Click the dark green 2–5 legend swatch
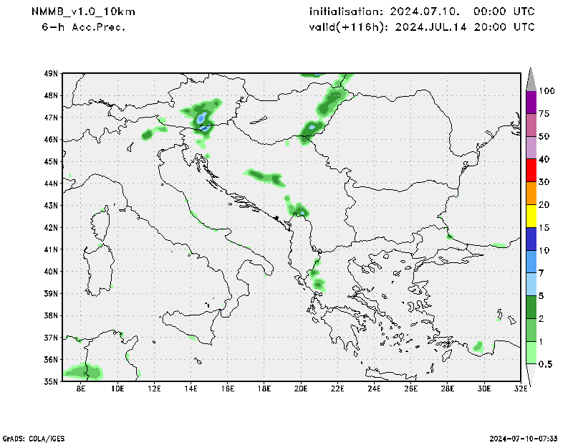This screenshot has height=443, width=573. tap(531, 307)
